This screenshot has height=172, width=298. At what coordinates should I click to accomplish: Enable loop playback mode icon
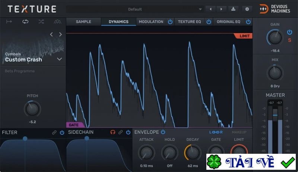[25, 22]
